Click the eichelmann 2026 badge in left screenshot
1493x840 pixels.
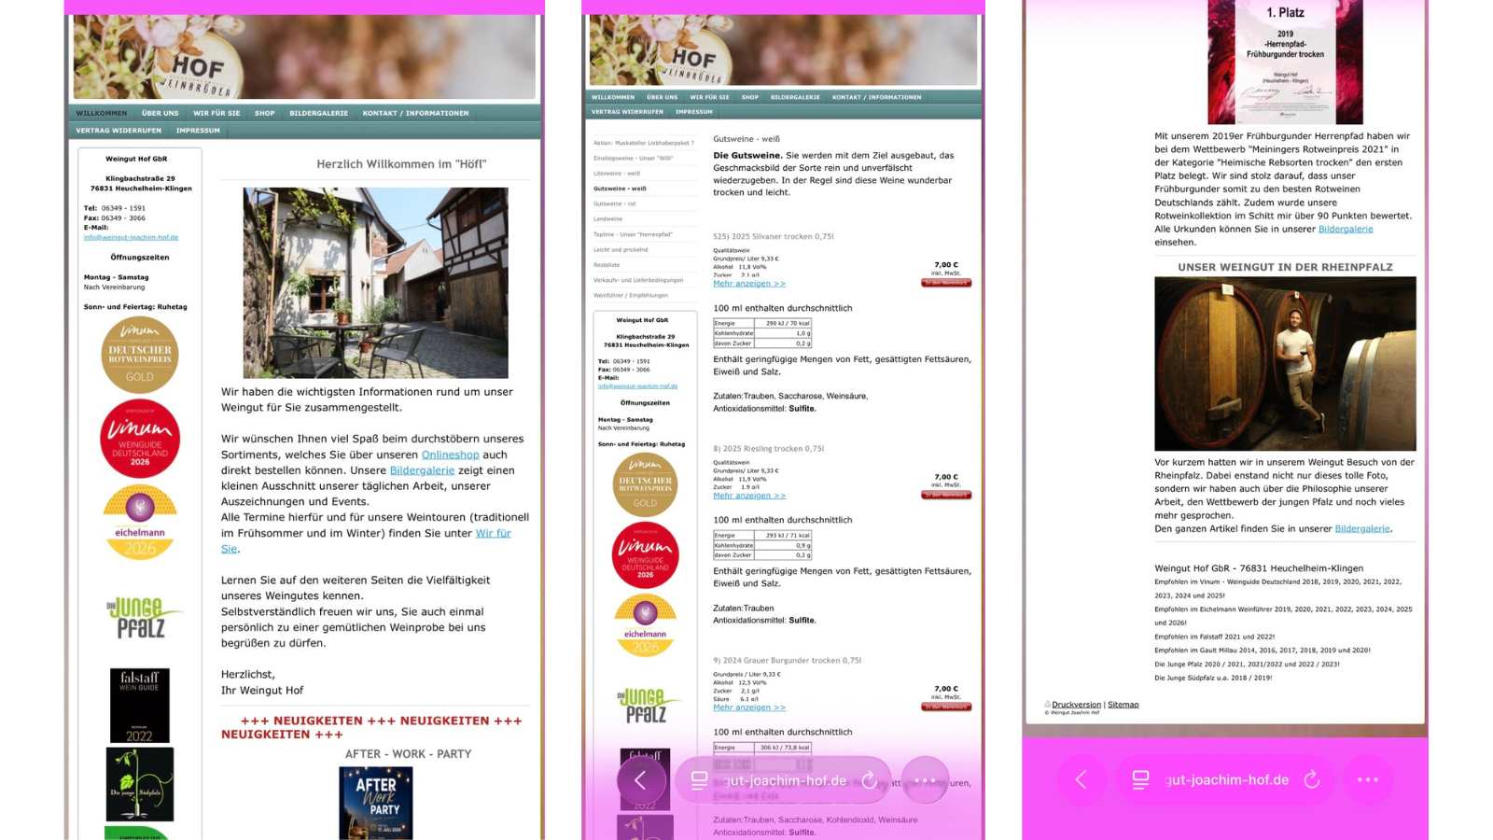140,523
